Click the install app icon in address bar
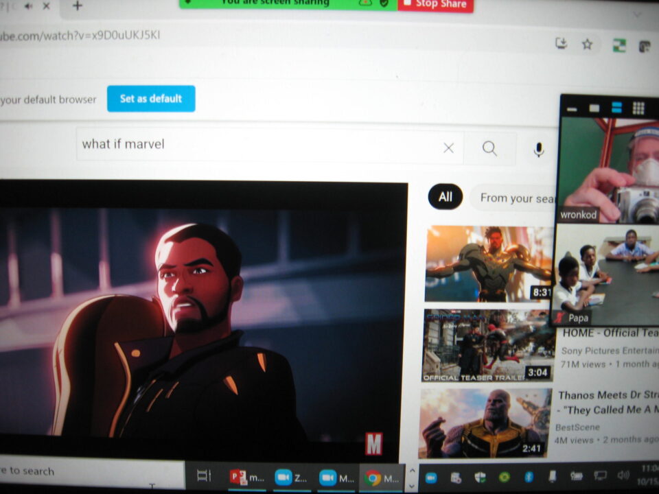 tap(562, 44)
